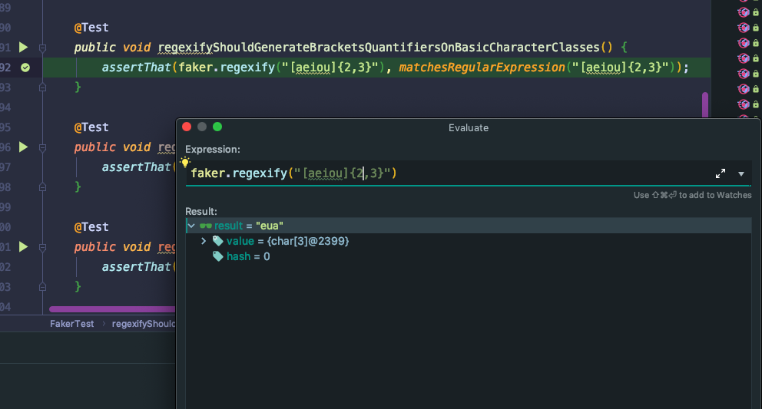Collapse the result = "eua" tree node
The height and width of the screenshot is (409, 762).
pyautogui.click(x=191, y=226)
